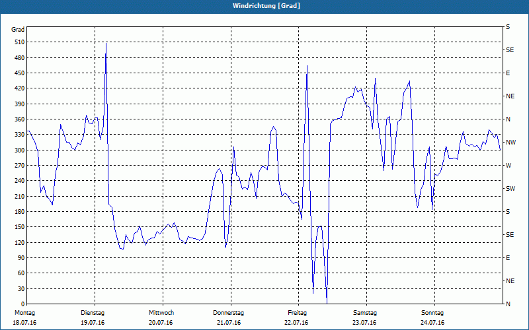
Task: Select the 0 degree axis label
Action: pyautogui.click(x=22, y=304)
